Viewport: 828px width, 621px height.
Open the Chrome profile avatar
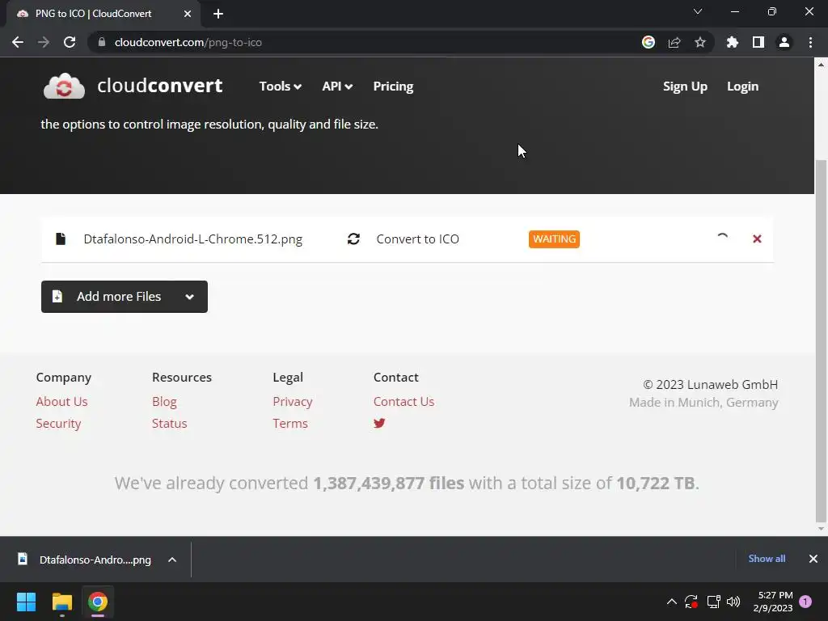click(784, 42)
